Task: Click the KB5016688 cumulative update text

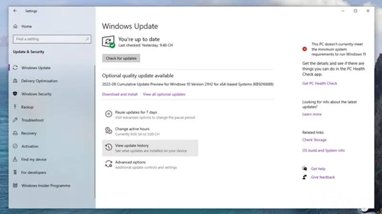Action: pos(188,84)
